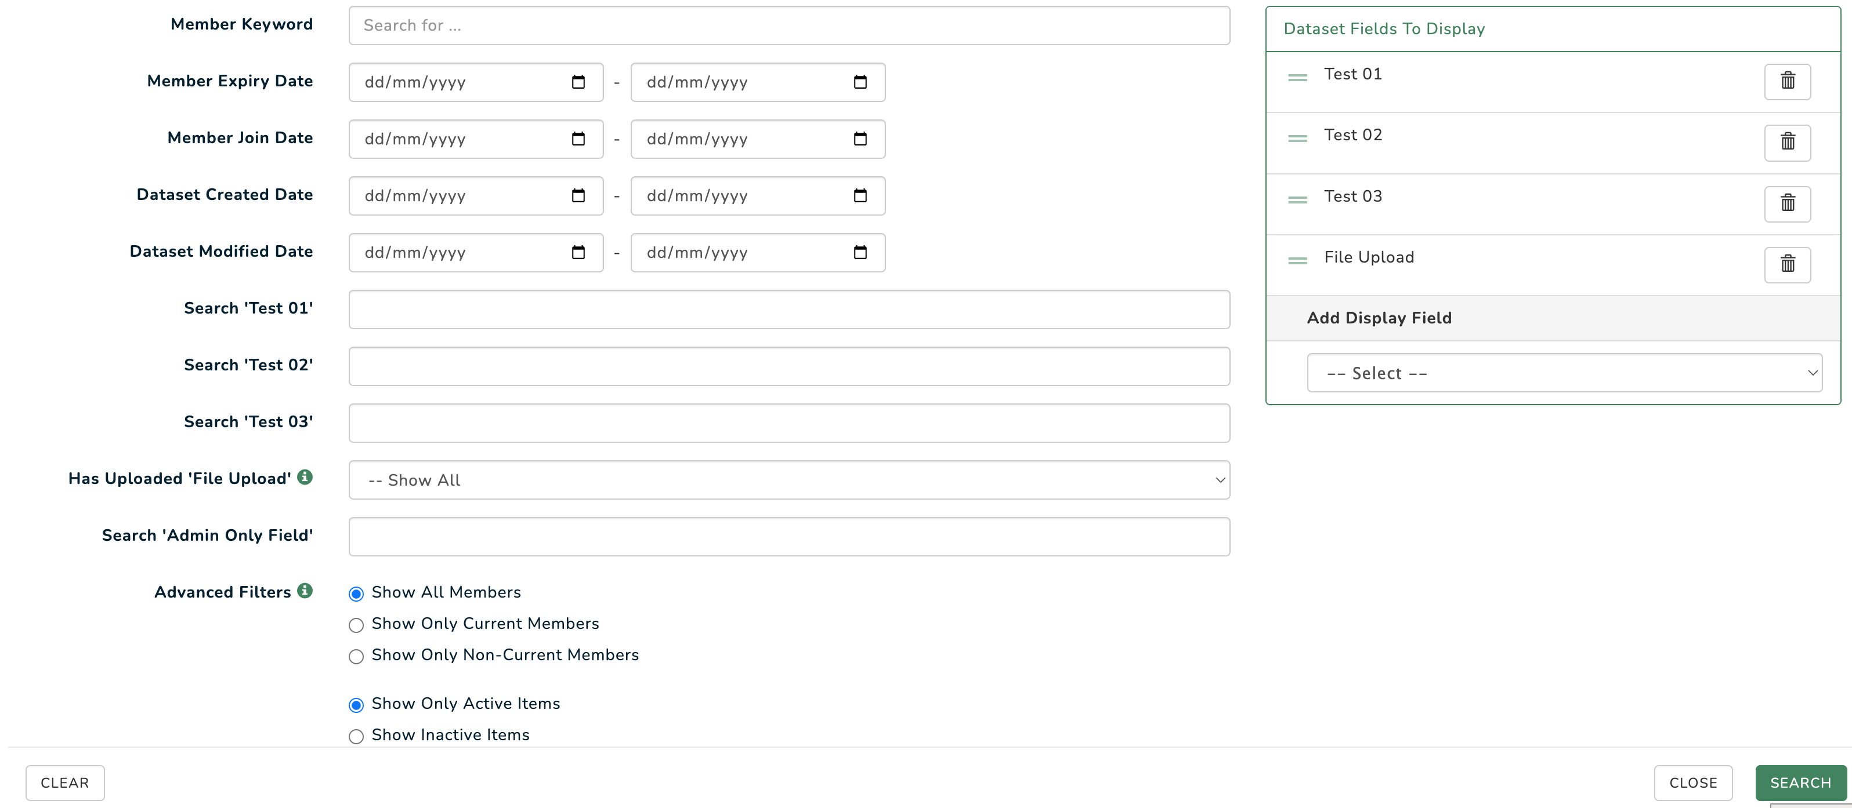Click the green SEARCH button
Viewport: 1852px width, 808px height.
click(x=1800, y=783)
